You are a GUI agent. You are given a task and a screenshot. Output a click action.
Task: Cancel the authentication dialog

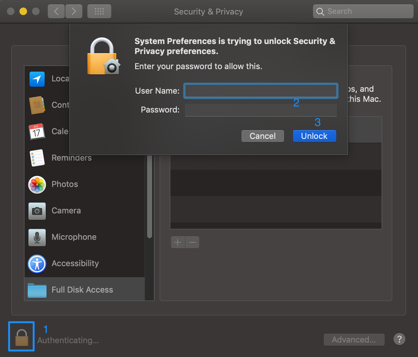coord(263,136)
